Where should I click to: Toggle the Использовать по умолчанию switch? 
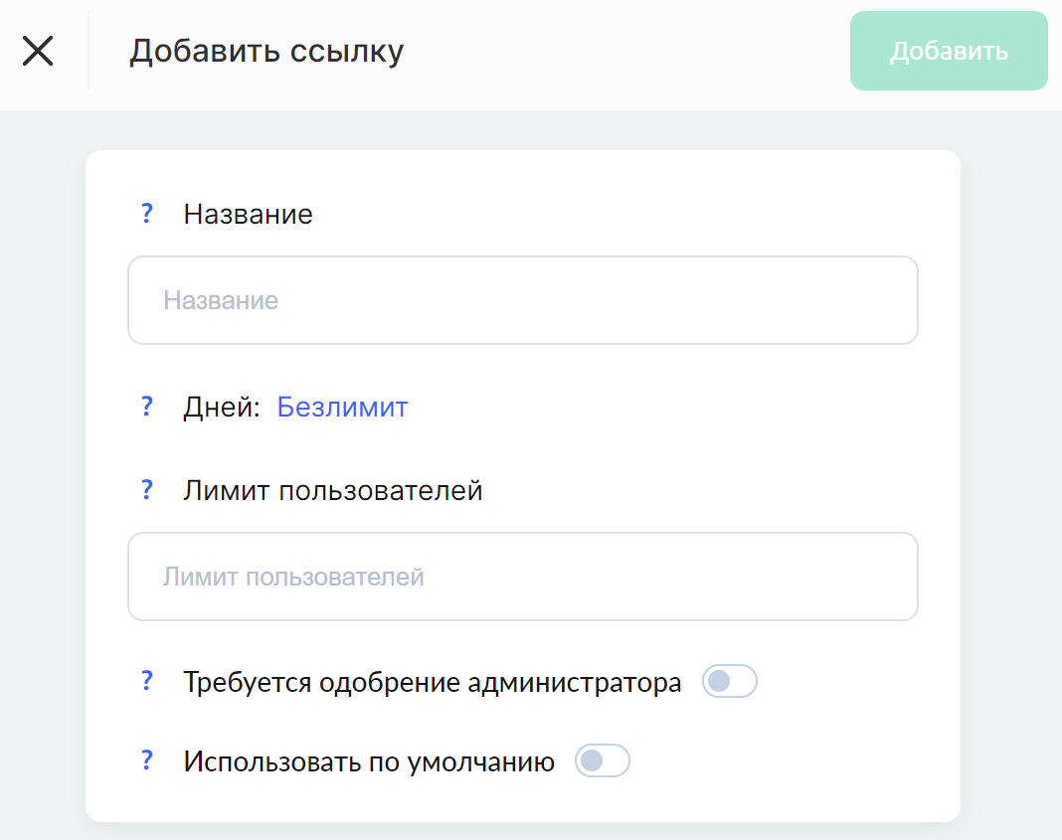click(603, 760)
